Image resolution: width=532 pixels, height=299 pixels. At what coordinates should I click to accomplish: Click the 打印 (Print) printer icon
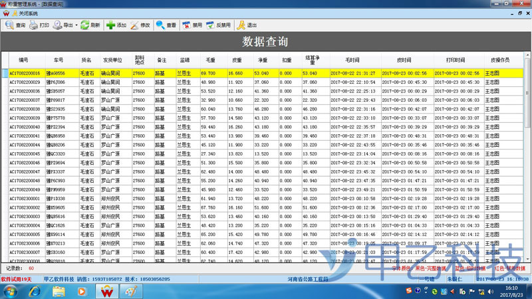coord(34,25)
